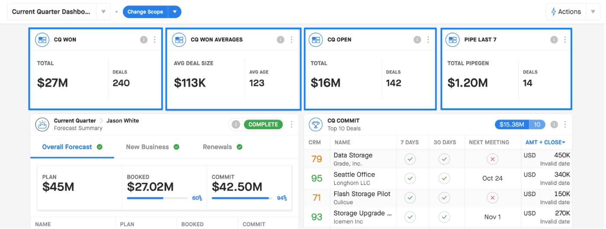Click the Nov 1 next meeting date
The width and height of the screenshot is (606, 229).
pyautogui.click(x=493, y=217)
